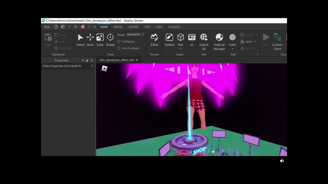Click the Import 3D button
The width and height of the screenshot is (328, 184).
(204, 42)
